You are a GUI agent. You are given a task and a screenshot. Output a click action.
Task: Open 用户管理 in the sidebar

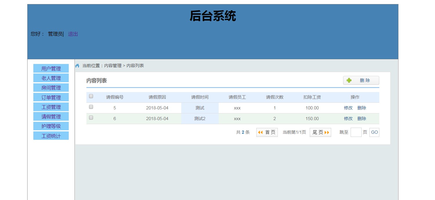point(51,69)
